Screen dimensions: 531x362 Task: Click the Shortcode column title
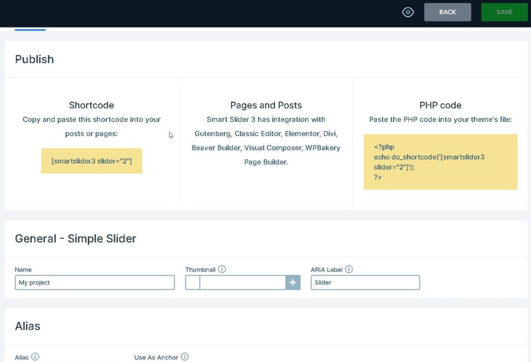coord(91,105)
